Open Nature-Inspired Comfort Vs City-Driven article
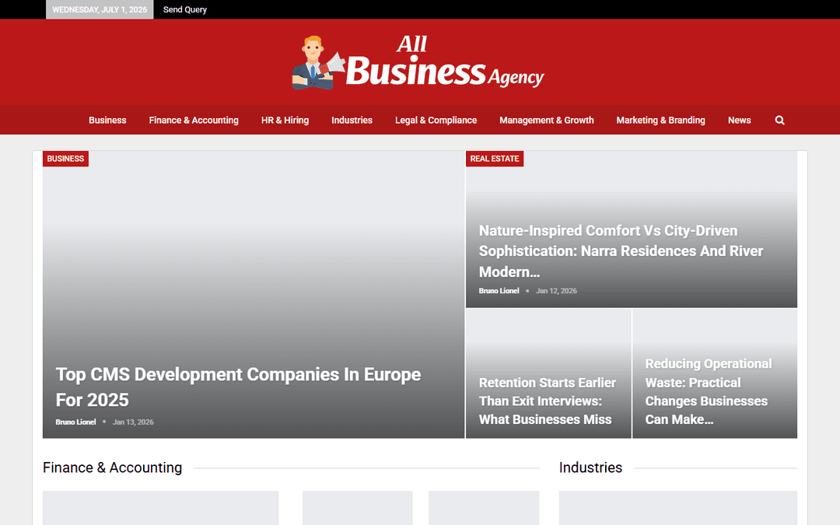 (621, 251)
